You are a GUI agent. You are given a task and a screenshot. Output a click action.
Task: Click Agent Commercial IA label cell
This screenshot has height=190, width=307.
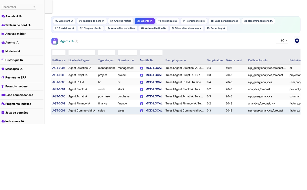click(82, 111)
